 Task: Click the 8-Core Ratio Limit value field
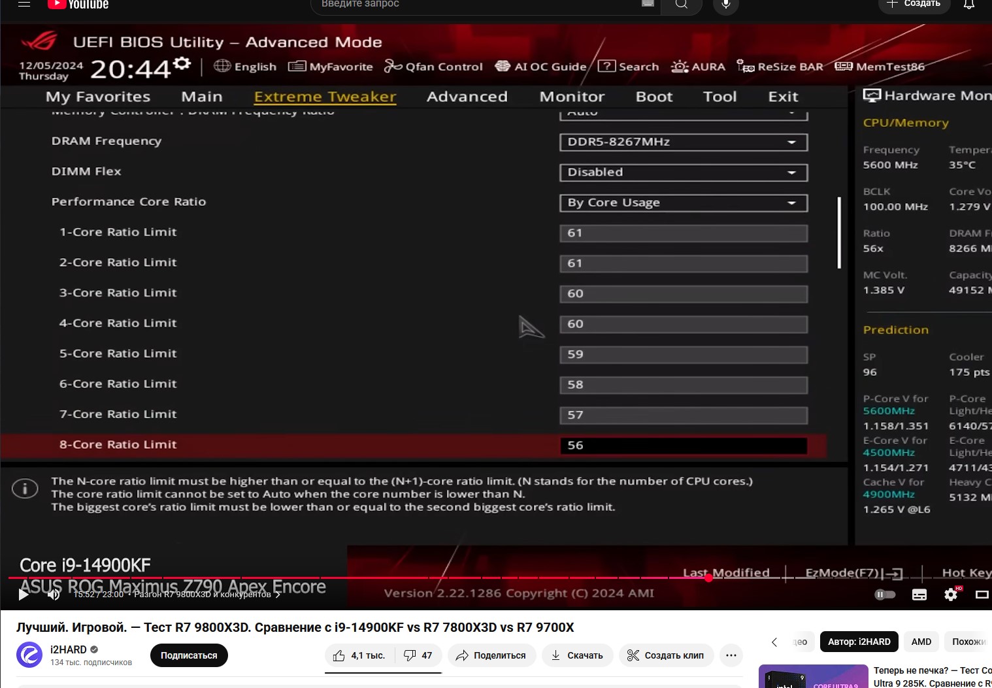tap(684, 446)
